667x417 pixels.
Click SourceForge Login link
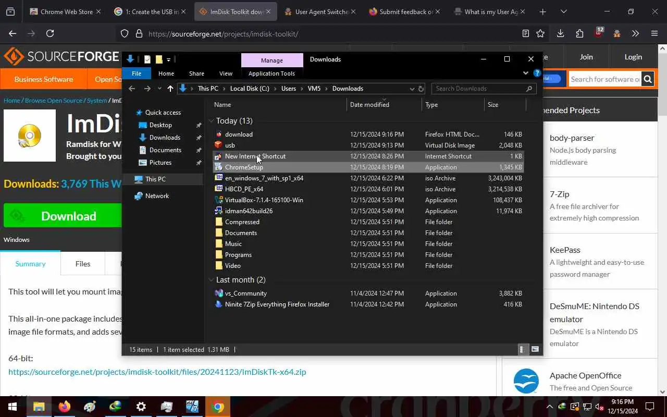click(x=633, y=57)
